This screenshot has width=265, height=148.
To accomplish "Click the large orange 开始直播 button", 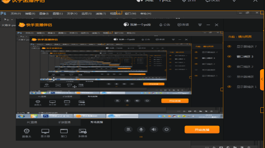I will point(202,129).
